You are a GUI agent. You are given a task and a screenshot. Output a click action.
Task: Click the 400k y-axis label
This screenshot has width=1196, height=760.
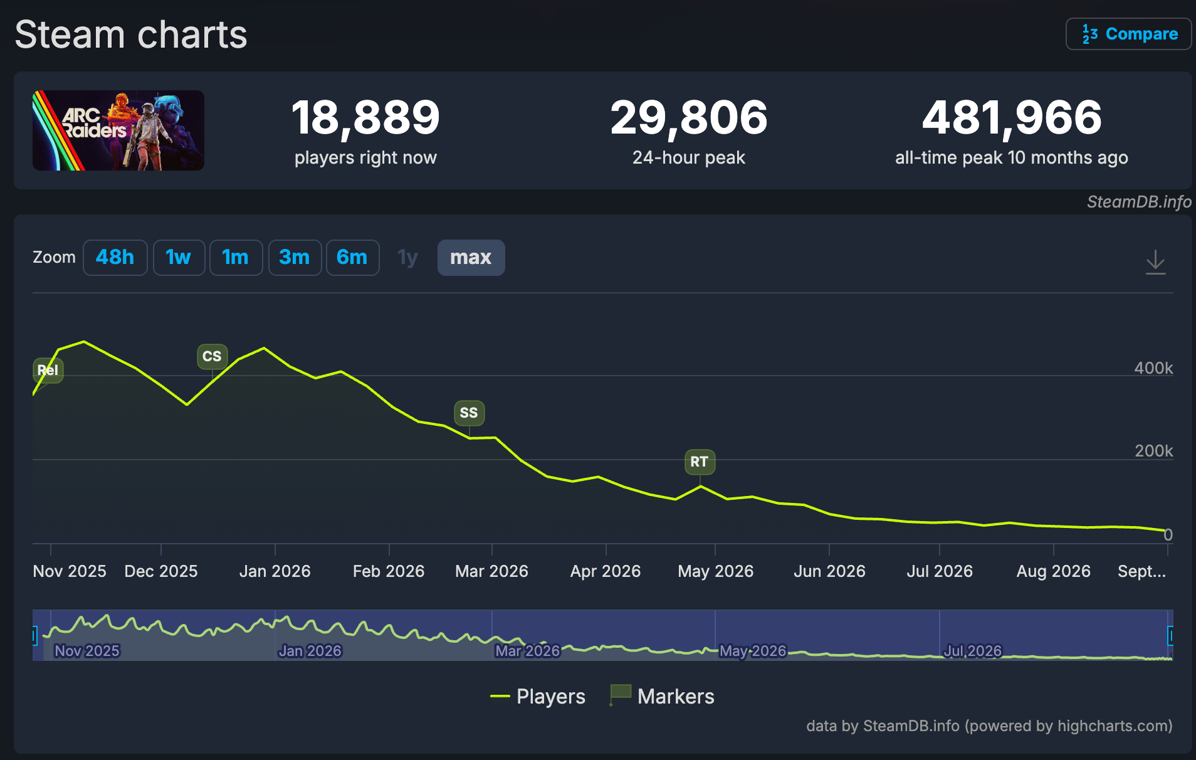click(x=1153, y=368)
